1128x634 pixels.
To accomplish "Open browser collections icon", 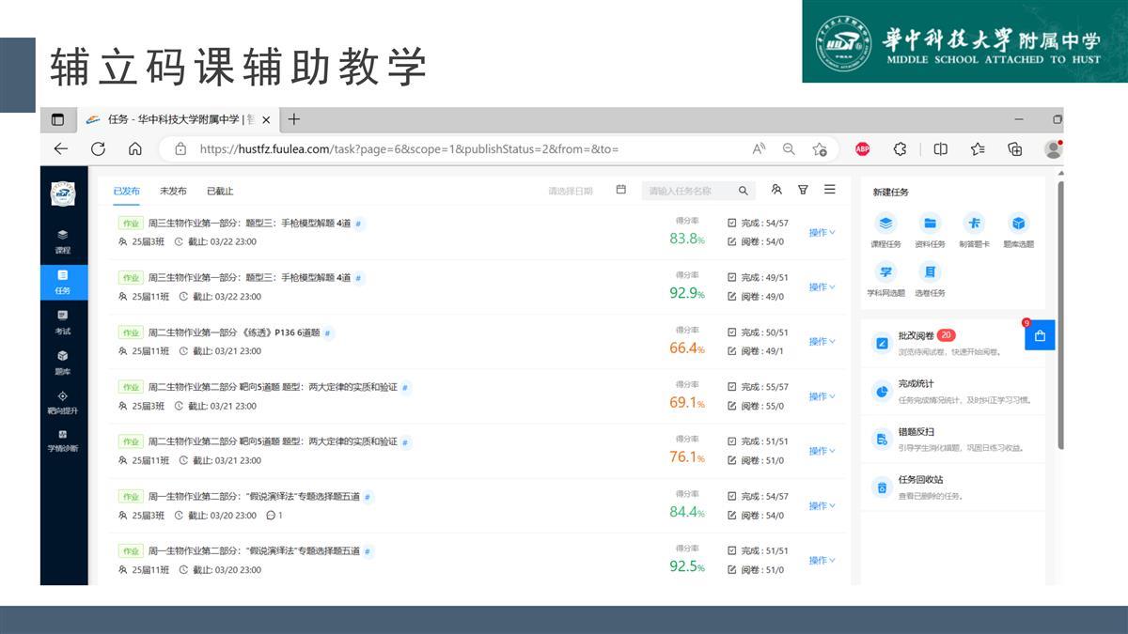I will [x=1015, y=148].
